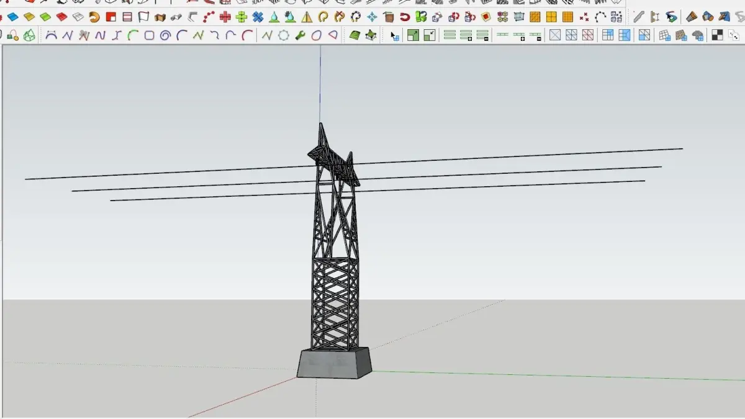Select the purple N-shaped spline tool

(x=101, y=35)
